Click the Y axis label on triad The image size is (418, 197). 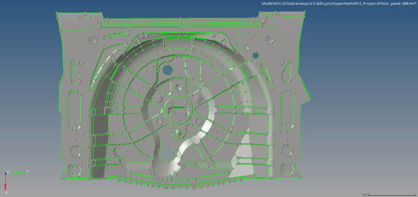click(x=27, y=171)
